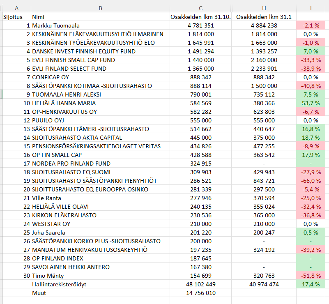Select the "Hallintarekisteröidyt" row label
This screenshot has width=329, height=304.
coord(100,284)
